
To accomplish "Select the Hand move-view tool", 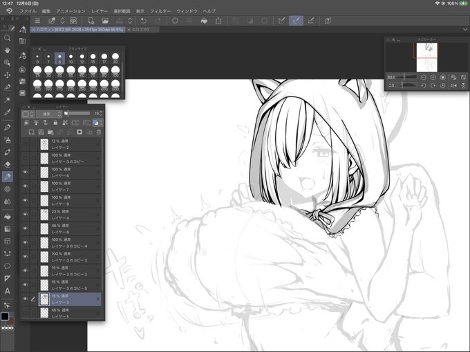I will (x=8, y=50).
